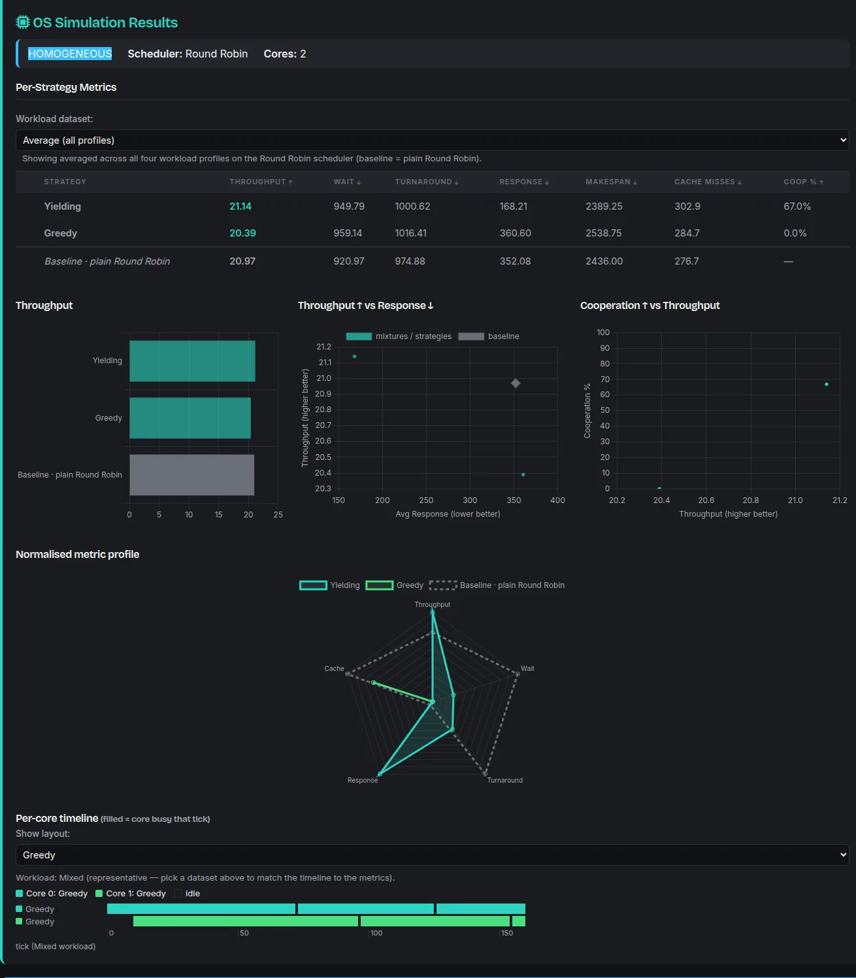This screenshot has height=978, width=856.
Task: Click Yielding throughput value 21.14
Action: [240, 206]
